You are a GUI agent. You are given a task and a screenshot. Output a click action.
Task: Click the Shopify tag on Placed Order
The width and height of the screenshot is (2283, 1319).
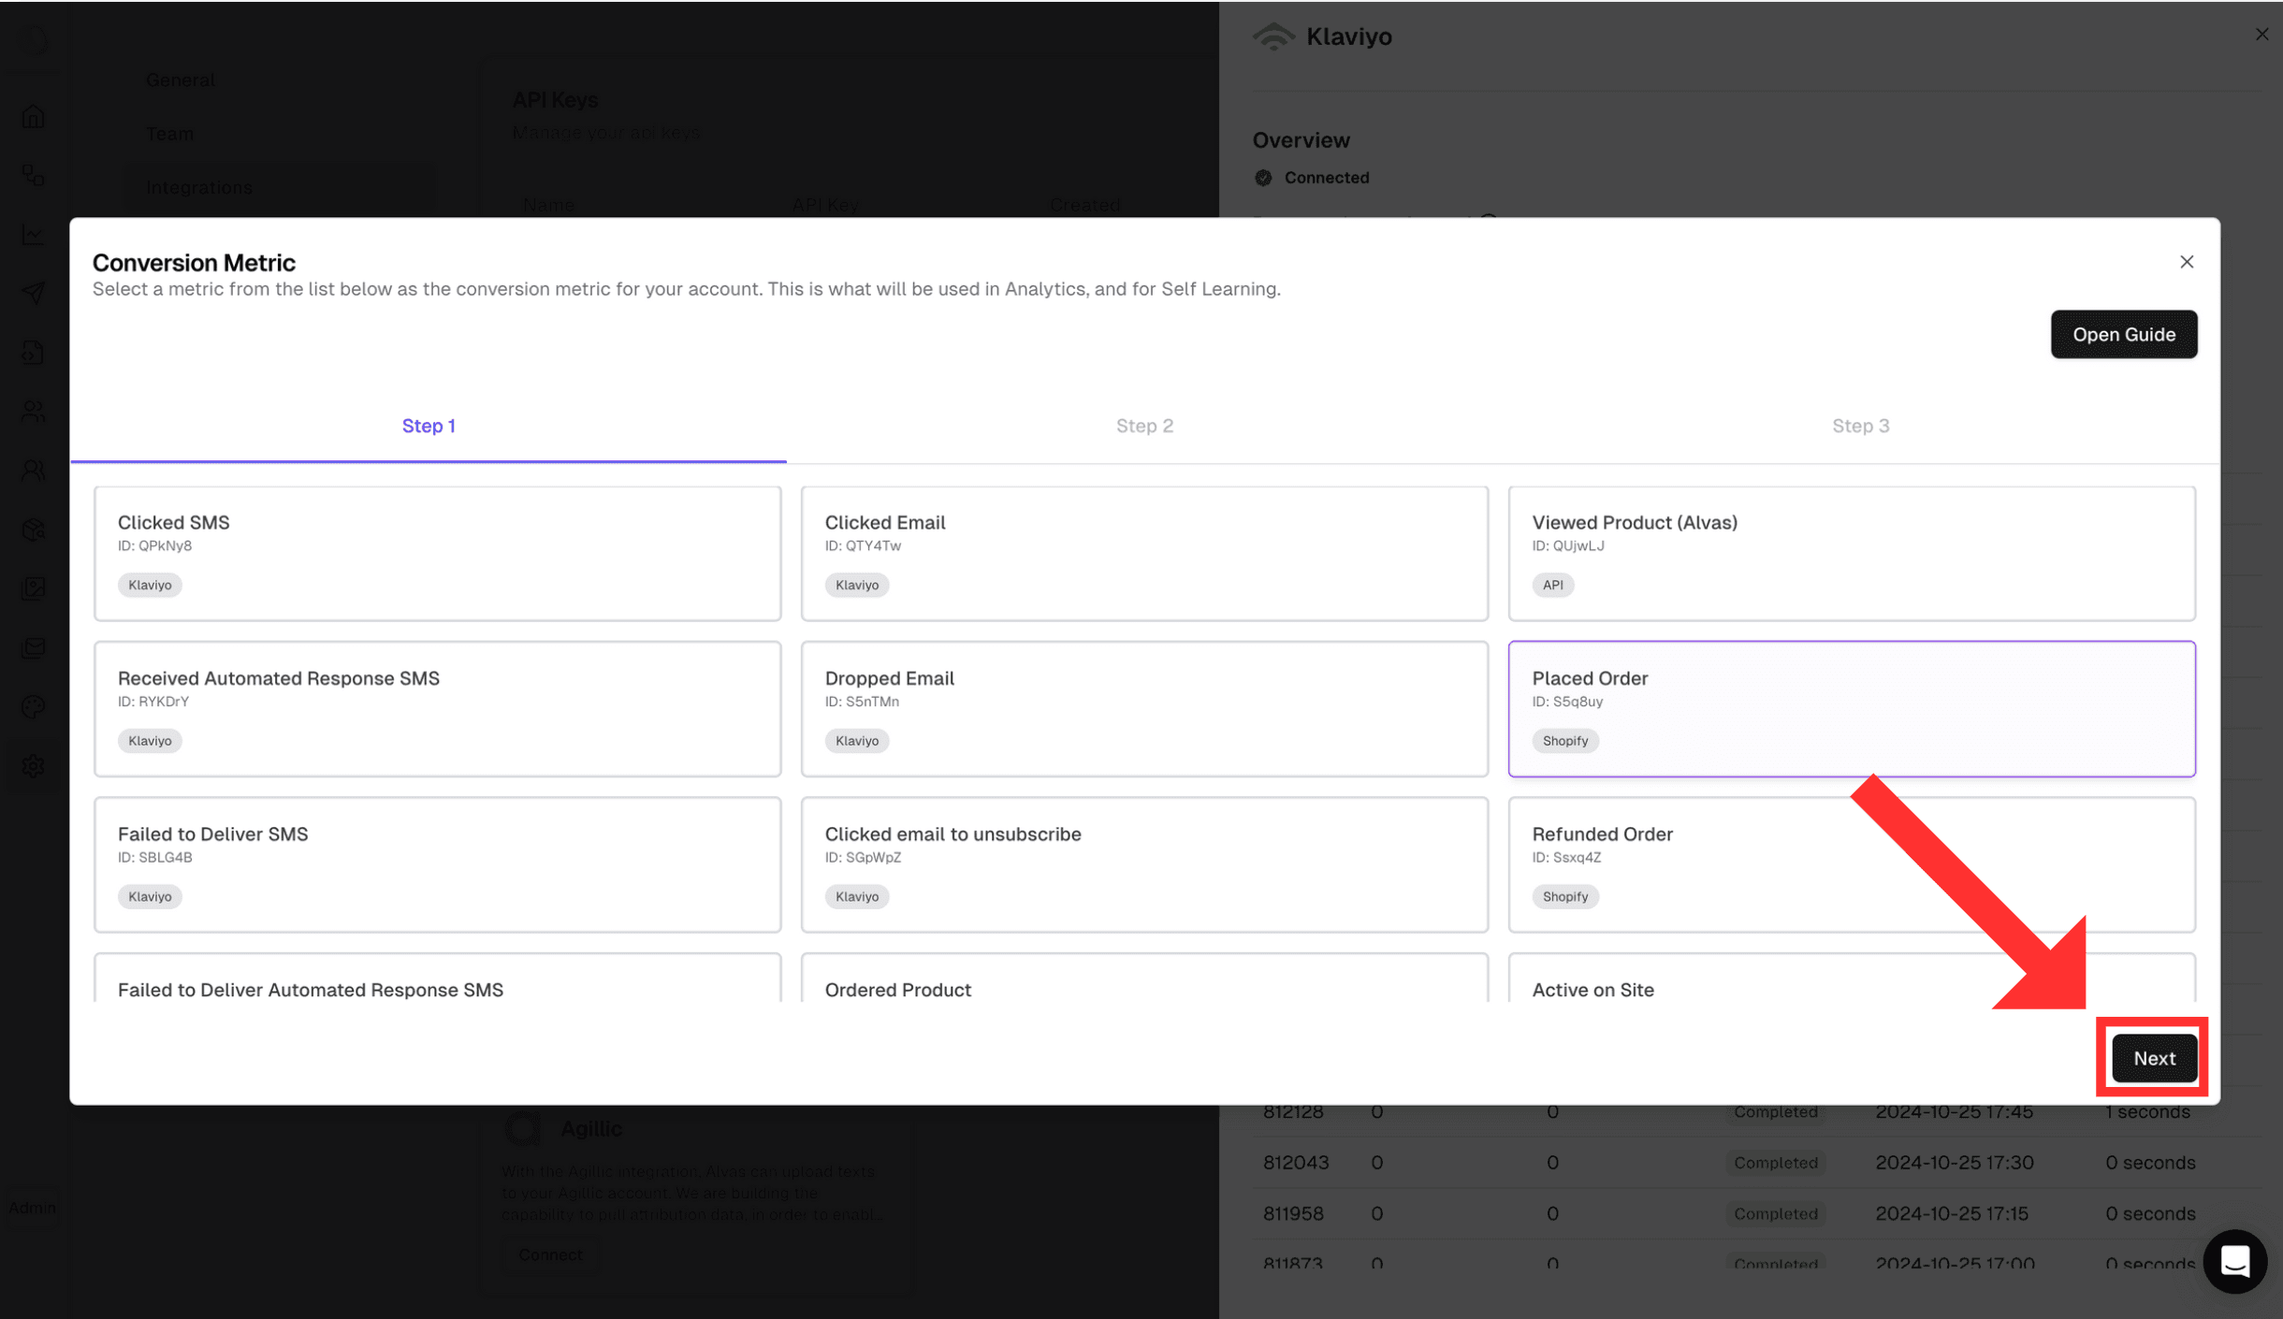click(x=1564, y=741)
